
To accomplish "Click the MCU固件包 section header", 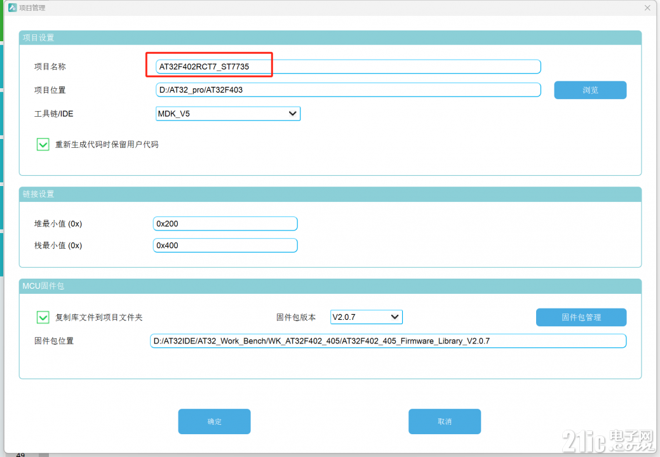I will [330, 286].
